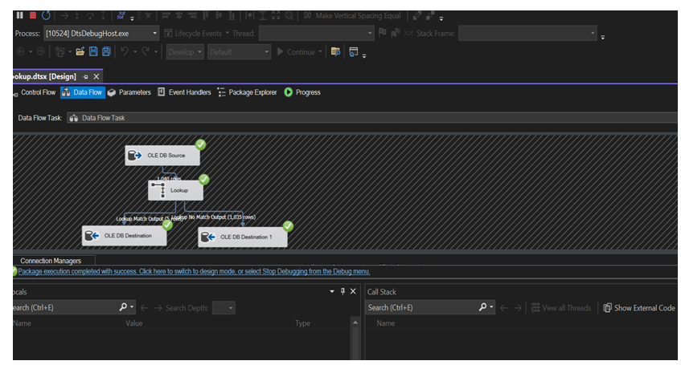The height and width of the screenshot is (365, 681).
Task: Open the Locals panel window options arrow
Action: tap(332, 291)
